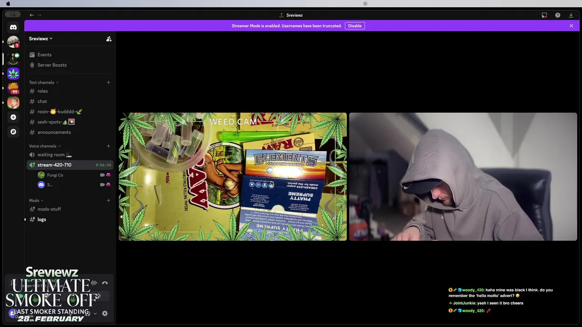Open the rosin-budddd channel
The width and height of the screenshot is (582, 327).
point(70,112)
